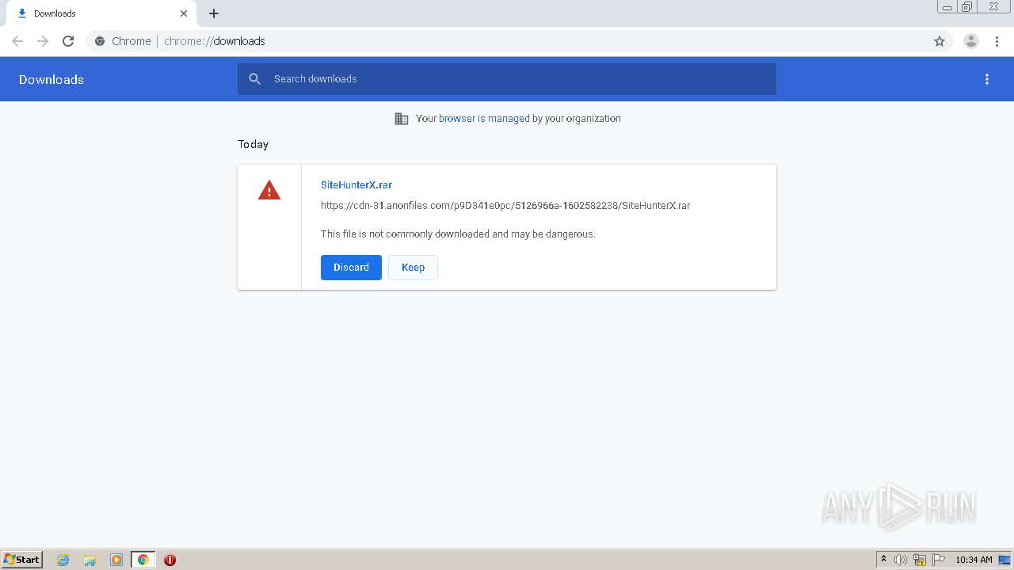
Task: Close the Downloads tab
Action: (184, 13)
